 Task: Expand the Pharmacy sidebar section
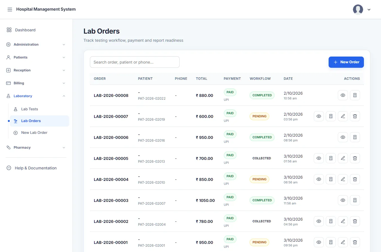point(36,148)
